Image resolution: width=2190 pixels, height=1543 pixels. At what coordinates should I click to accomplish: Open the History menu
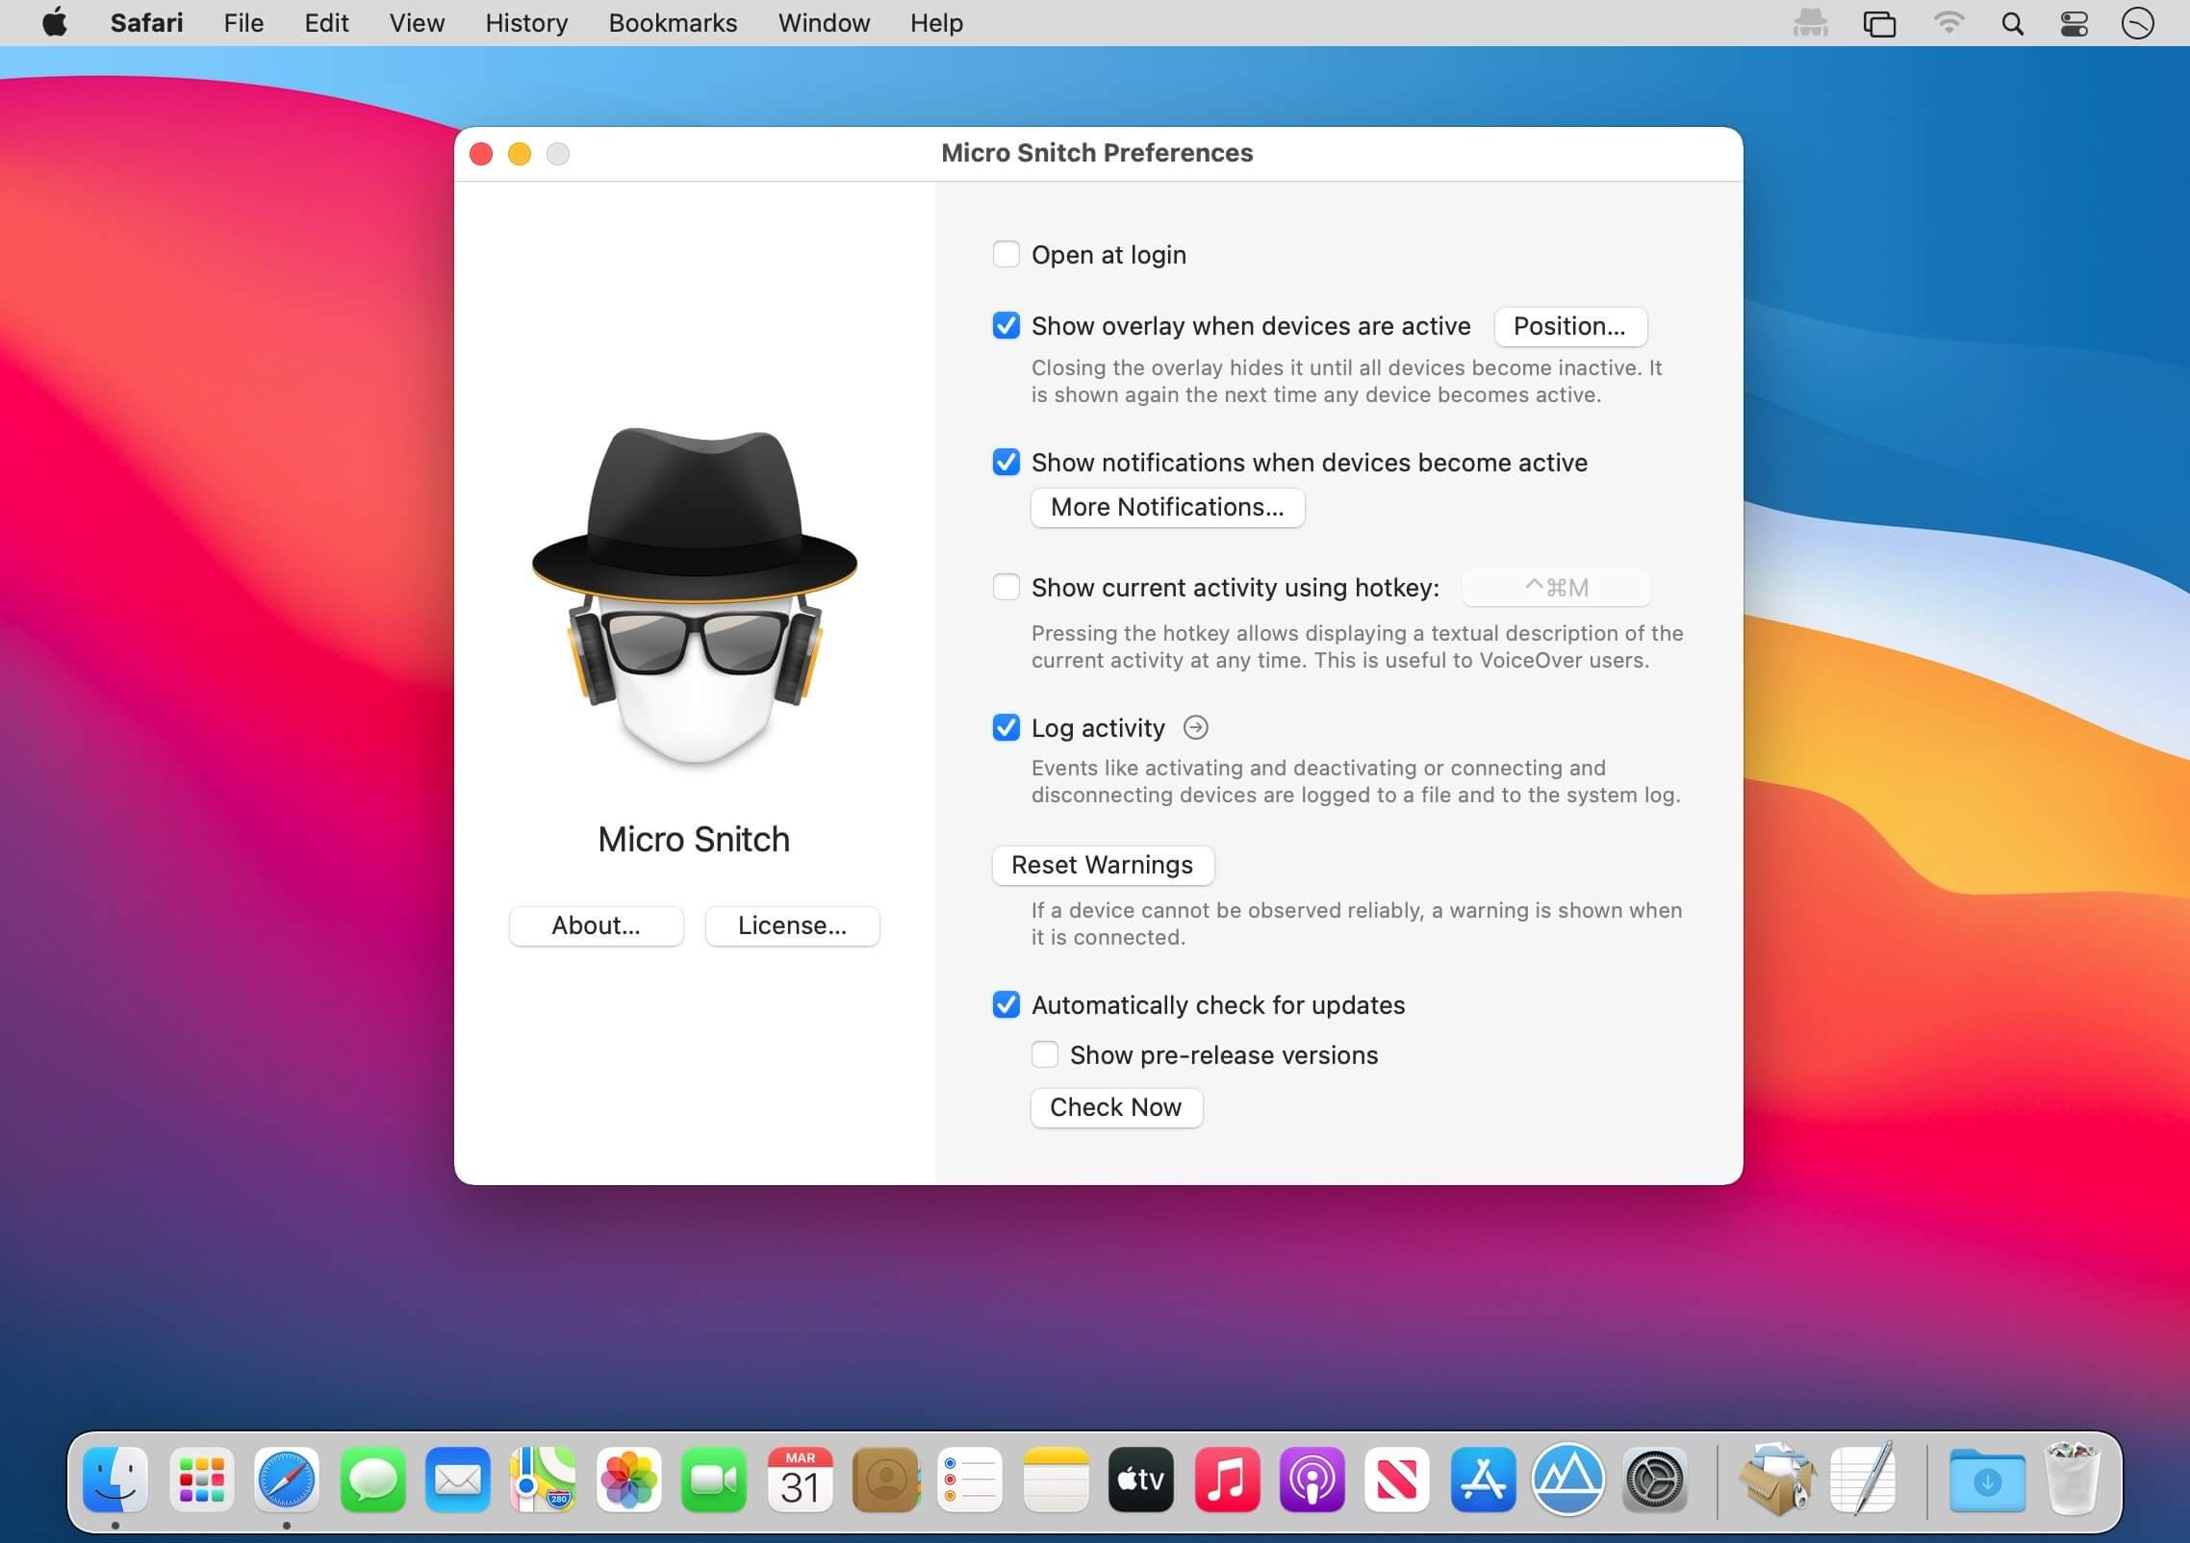pyautogui.click(x=526, y=23)
